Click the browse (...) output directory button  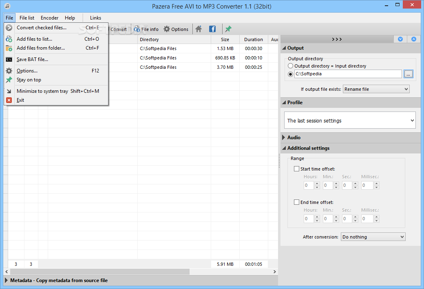point(409,74)
